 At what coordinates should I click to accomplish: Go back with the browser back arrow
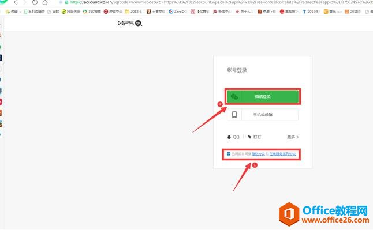pos(16,2)
